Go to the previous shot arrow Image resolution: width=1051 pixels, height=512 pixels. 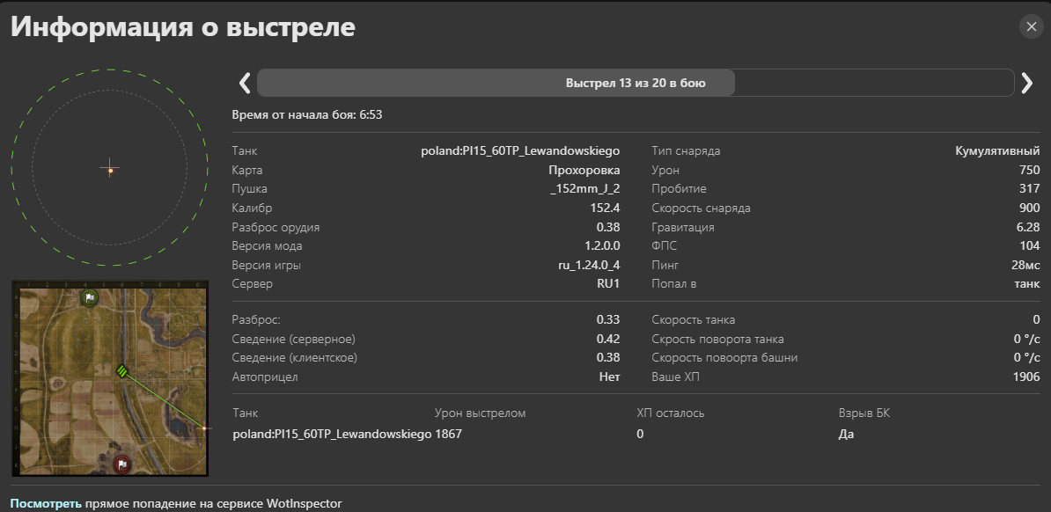click(245, 83)
